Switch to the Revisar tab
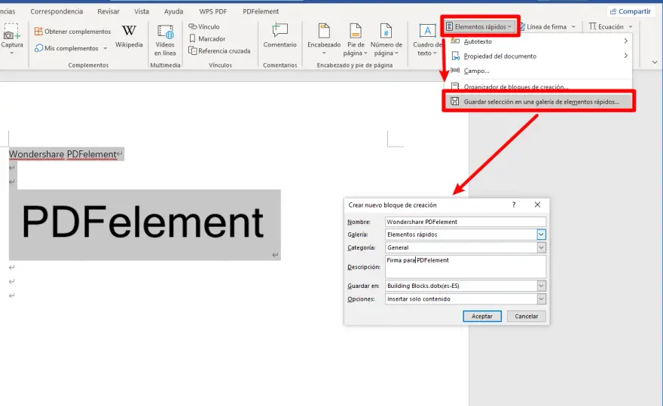Viewport: 663px width, 406px height. tap(108, 11)
